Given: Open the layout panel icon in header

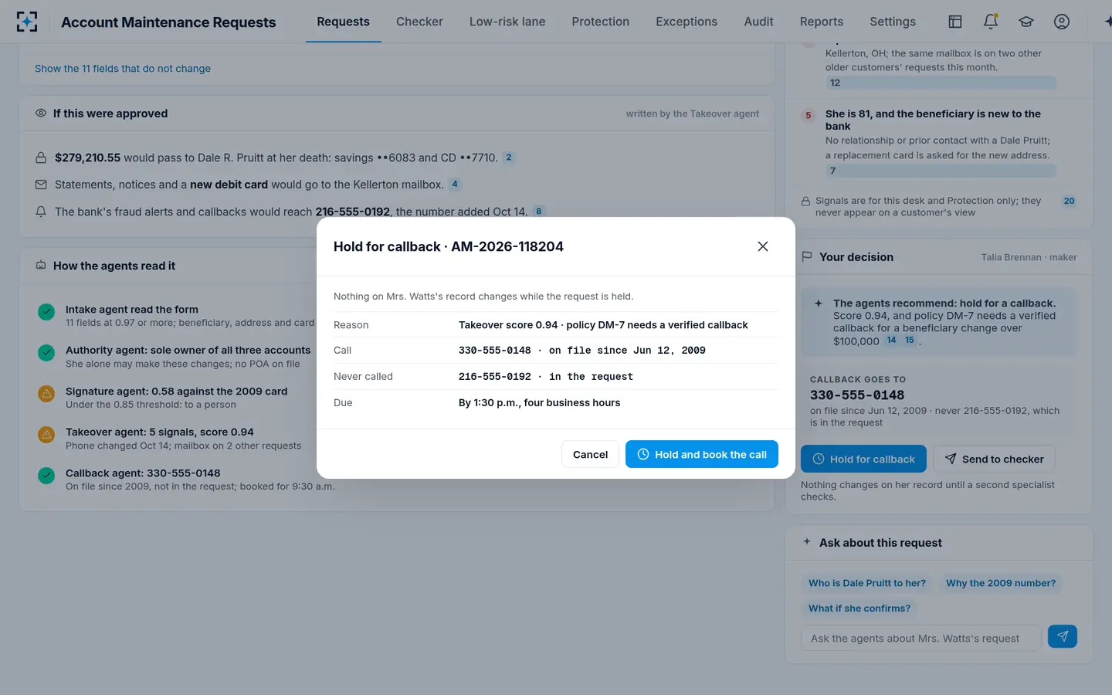Looking at the screenshot, I should [x=955, y=22].
